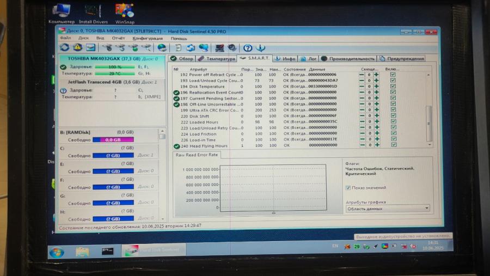This screenshot has width=490, height=276.
Task: Open the 'Конфигурация' menu
Action: click(x=148, y=39)
